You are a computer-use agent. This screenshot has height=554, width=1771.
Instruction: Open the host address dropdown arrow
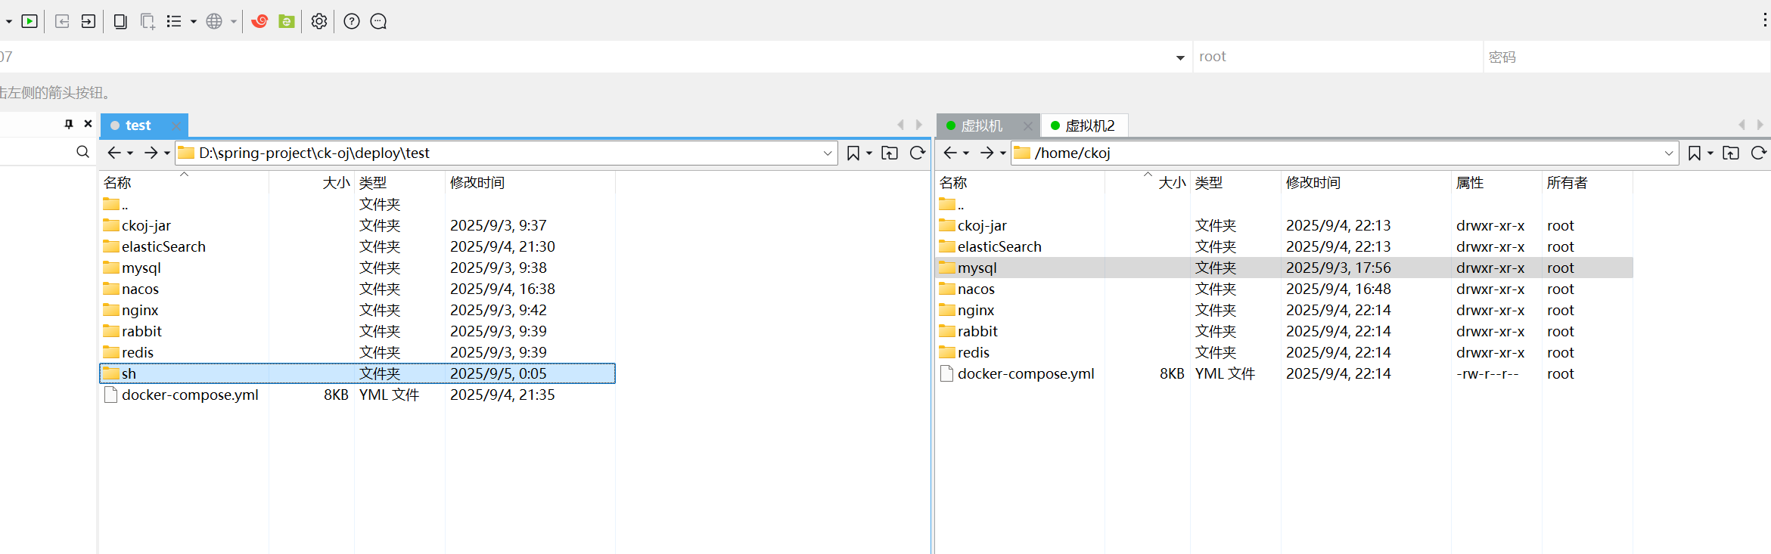[x=1180, y=57]
